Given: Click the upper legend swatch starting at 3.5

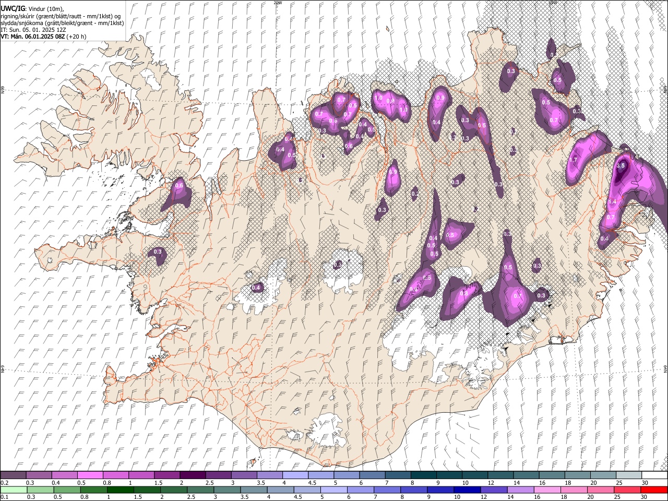Looking at the screenshot, I should pos(269,475).
